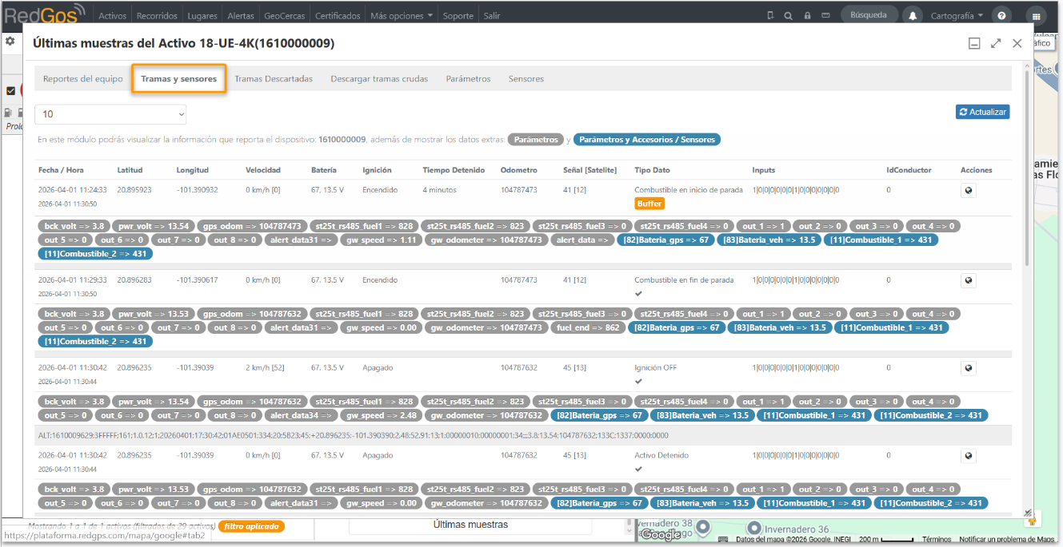1063x547 pixels.
Task: Open the Tramas Descartadas tab
Action: tap(274, 79)
